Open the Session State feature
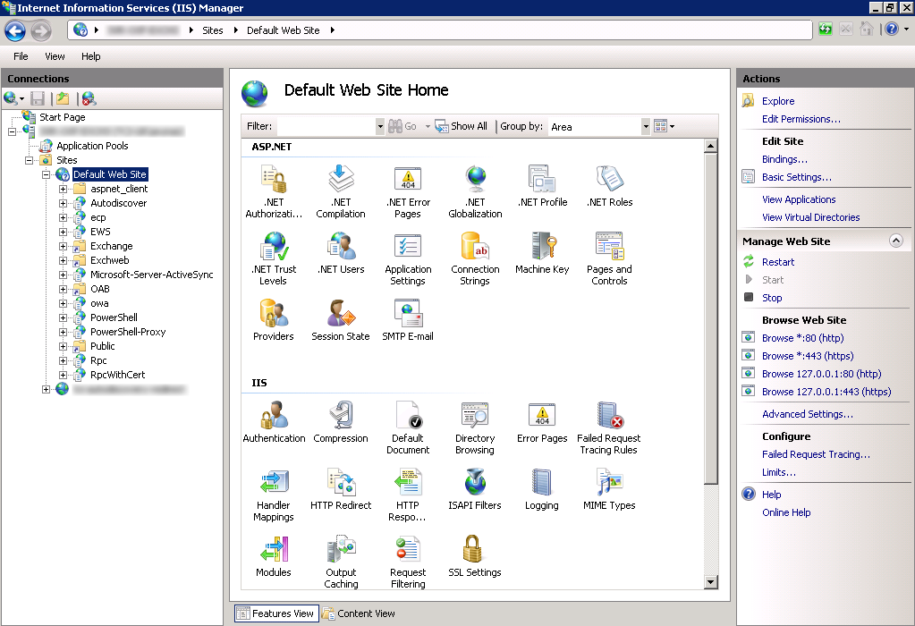The width and height of the screenshot is (915, 626). (x=341, y=321)
